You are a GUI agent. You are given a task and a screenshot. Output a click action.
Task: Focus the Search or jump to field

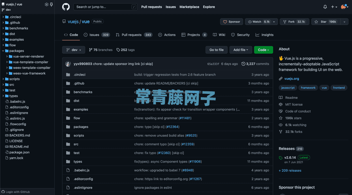pos(105,7)
